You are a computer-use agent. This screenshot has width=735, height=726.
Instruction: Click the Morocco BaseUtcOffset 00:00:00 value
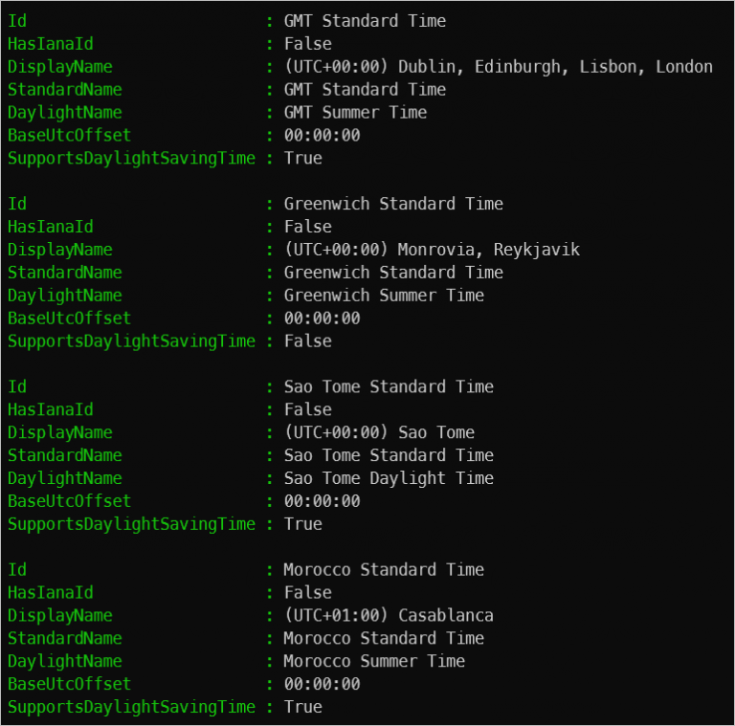click(322, 684)
